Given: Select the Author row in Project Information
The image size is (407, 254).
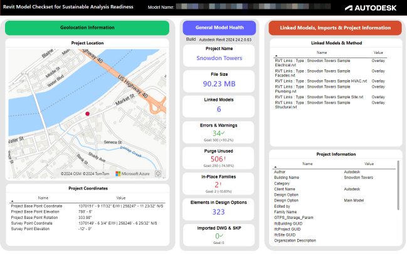Looking at the screenshot, I should [x=334, y=172].
